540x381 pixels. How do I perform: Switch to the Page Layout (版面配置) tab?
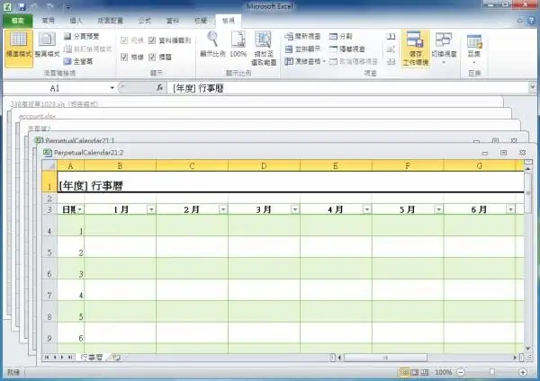coord(110,21)
